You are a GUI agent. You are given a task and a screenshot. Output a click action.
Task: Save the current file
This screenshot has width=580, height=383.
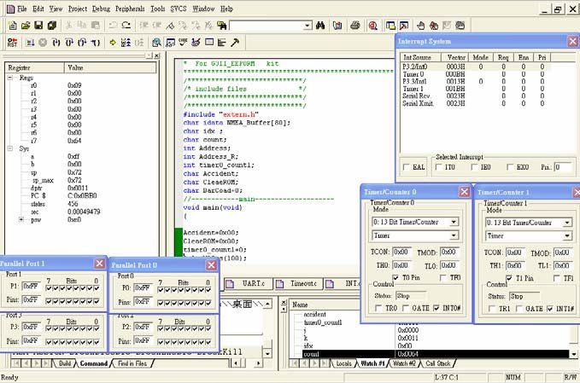pyautogui.click(x=38, y=26)
